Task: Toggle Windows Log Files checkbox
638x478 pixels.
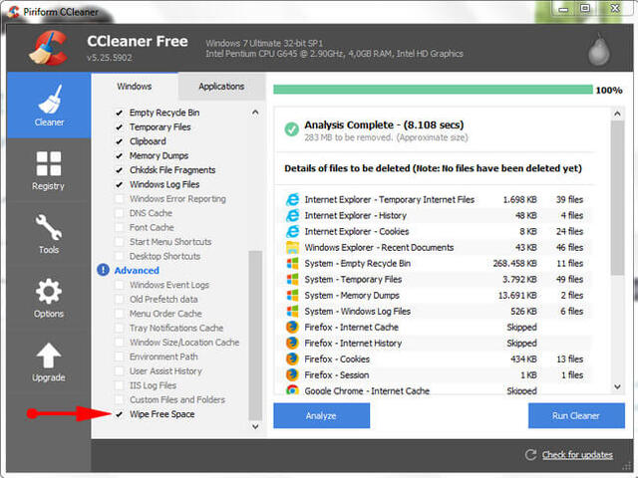Action: tap(120, 184)
